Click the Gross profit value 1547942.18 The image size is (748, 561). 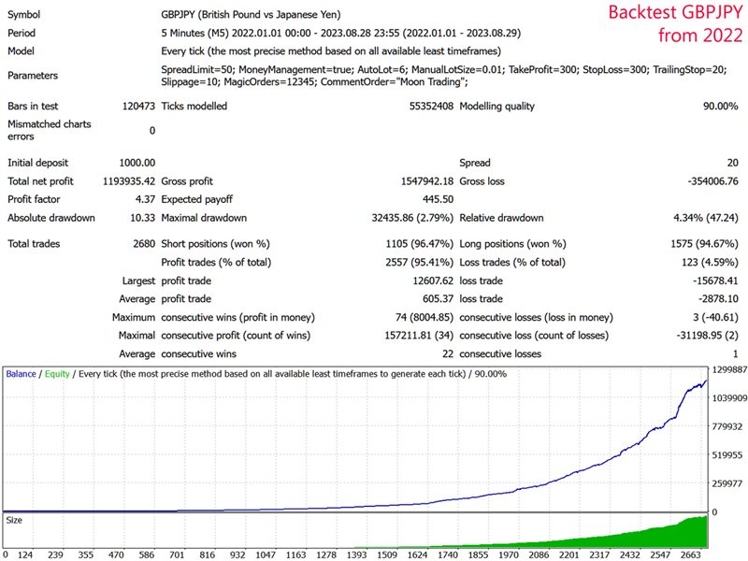pos(427,181)
